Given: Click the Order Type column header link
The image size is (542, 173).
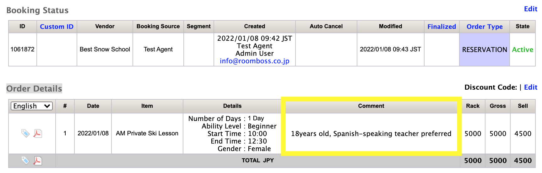Looking at the screenshot, I should click(x=484, y=27).
